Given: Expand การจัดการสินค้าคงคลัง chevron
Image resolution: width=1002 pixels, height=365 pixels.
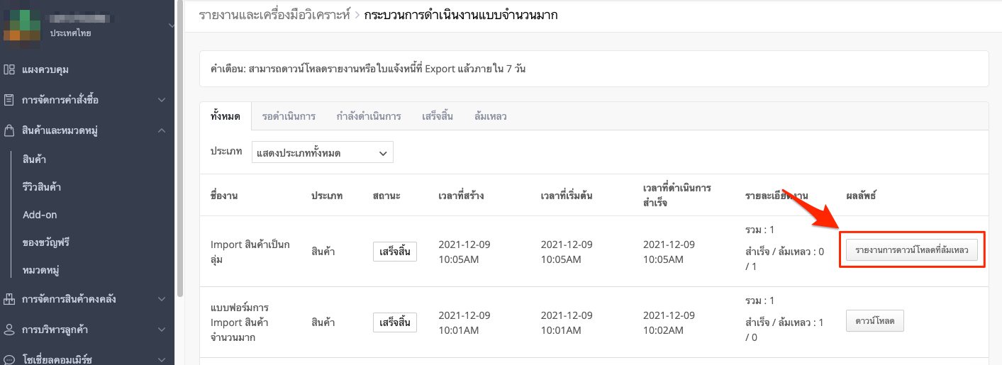Looking at the screenshot, I should point(162,299).
